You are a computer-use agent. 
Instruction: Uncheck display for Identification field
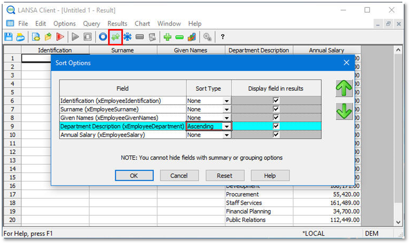(x=276, y=101)
